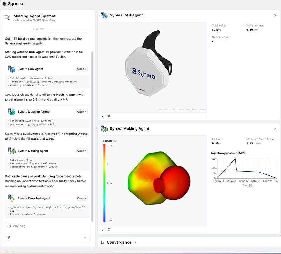Click the Synera Meshing Agent card icon

(12, 112)
